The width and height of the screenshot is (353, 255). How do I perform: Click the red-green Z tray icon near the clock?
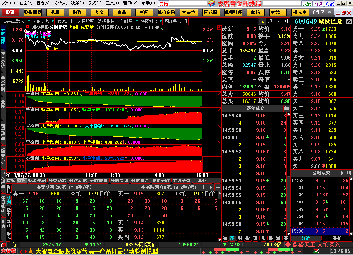pyautogui.click(x=316, y=251)
